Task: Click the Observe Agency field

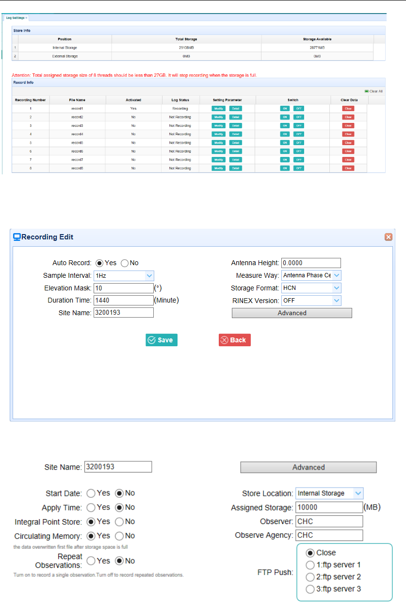Action: 329,536
